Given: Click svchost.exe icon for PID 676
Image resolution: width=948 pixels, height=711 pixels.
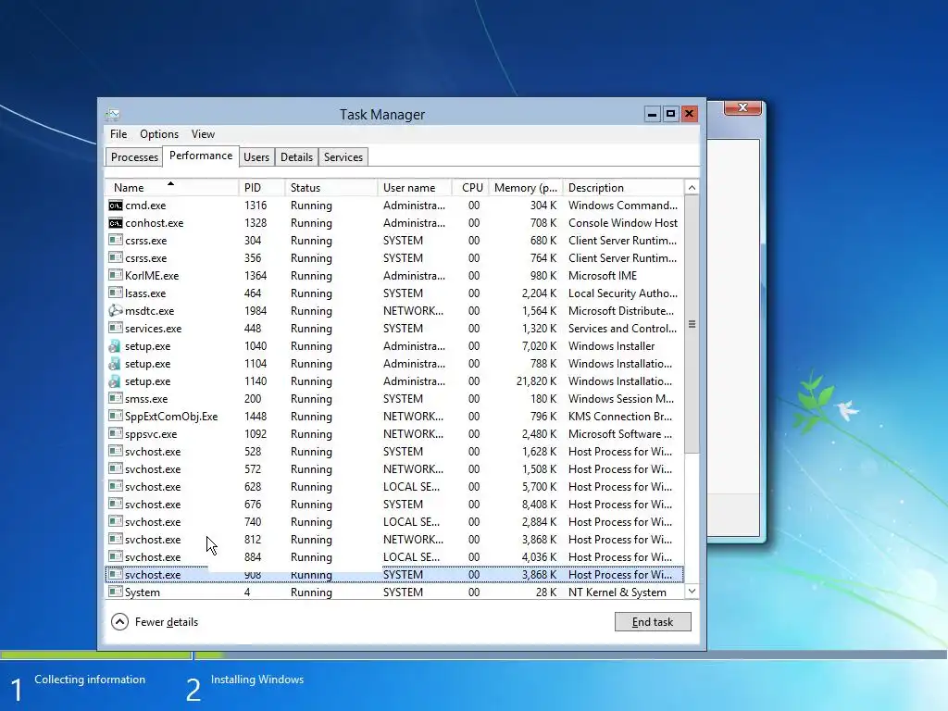Looking at the screenshot, I should click(x=115, y=503).
